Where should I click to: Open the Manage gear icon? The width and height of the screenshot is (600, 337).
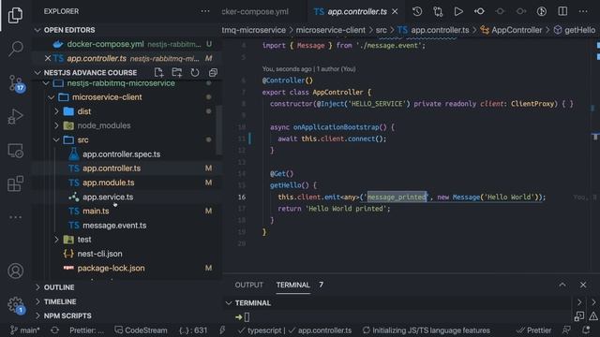(16, 305)
